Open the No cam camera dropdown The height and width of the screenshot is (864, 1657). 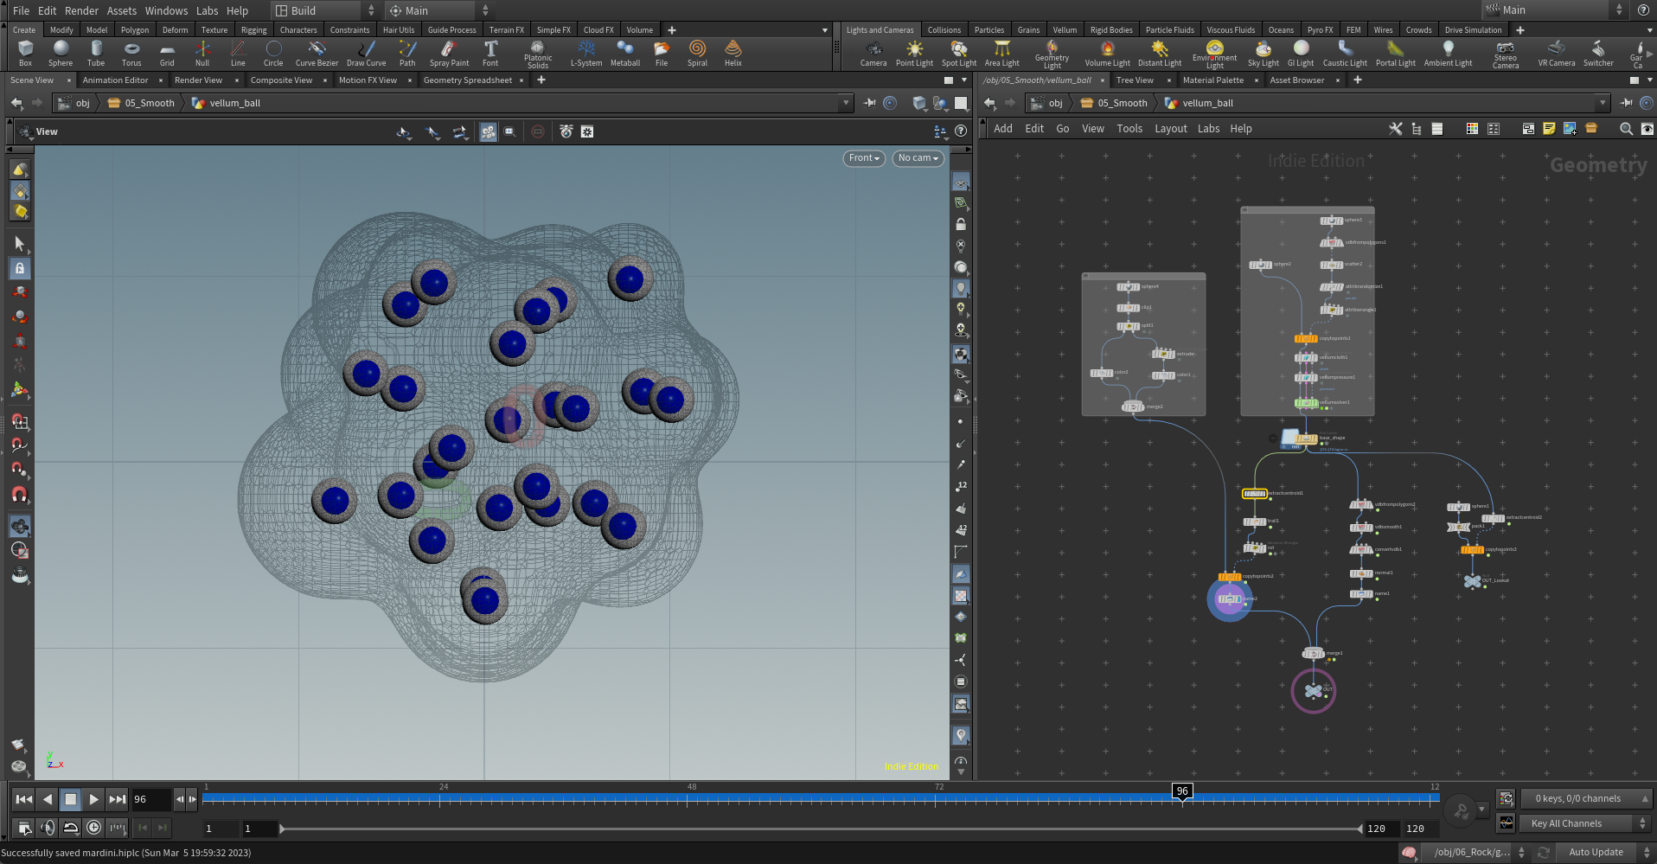918,158
